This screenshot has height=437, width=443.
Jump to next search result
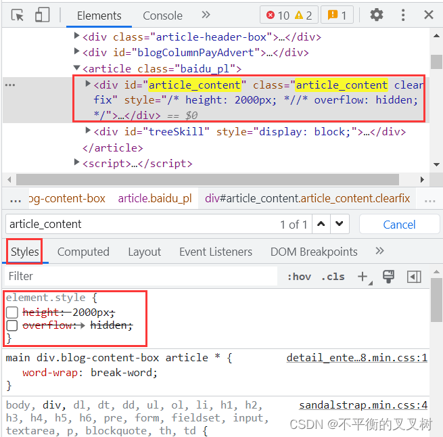pos(340,224)
